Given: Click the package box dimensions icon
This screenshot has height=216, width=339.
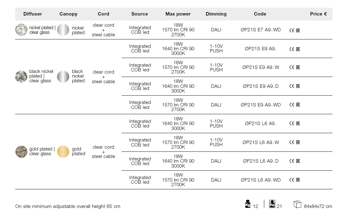Looking at the screenshot, I should pos(297,205).
